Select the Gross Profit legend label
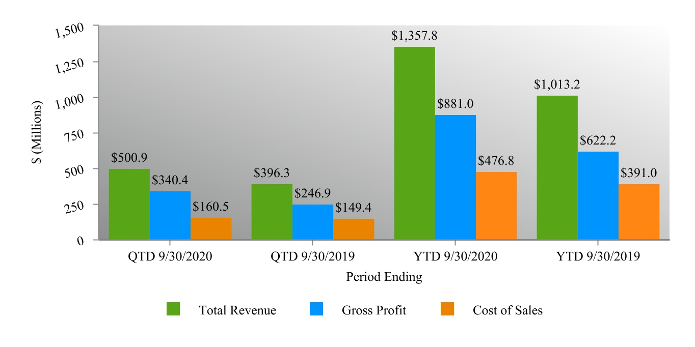The image size is (695, 347). coord(374,310)
